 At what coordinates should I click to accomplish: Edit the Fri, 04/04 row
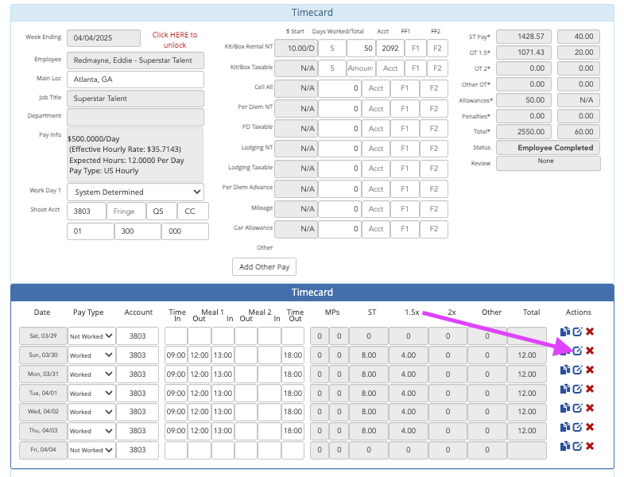click(577, 446)
